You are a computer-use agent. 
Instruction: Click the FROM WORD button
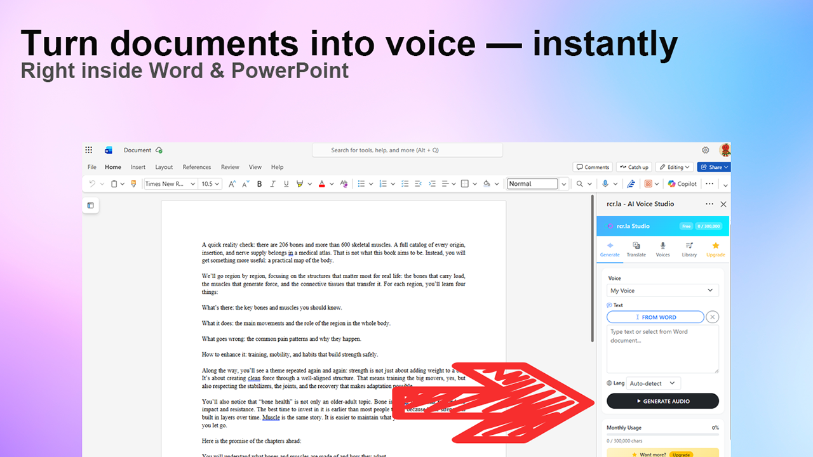pyautogui.click(x=655, y=317)
